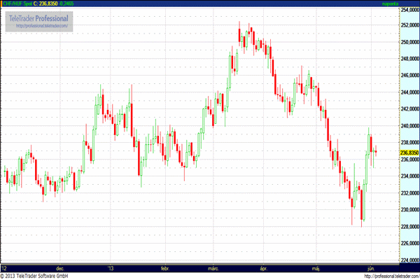Screen dimensions: 420x280
Task: Click the TeleTrader Software GmbH copyright text
Action: (x=43, y=276)
